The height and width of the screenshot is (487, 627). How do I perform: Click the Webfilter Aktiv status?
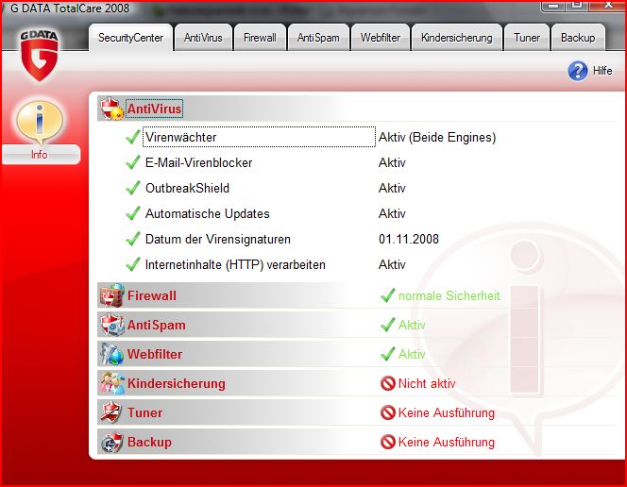(x=412, y=354)
